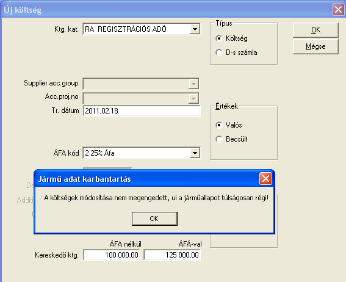Focus the ÁFA nélkül amount field
Image resolution: width=346 pixels, height=282 pixels.
[112, 255]
